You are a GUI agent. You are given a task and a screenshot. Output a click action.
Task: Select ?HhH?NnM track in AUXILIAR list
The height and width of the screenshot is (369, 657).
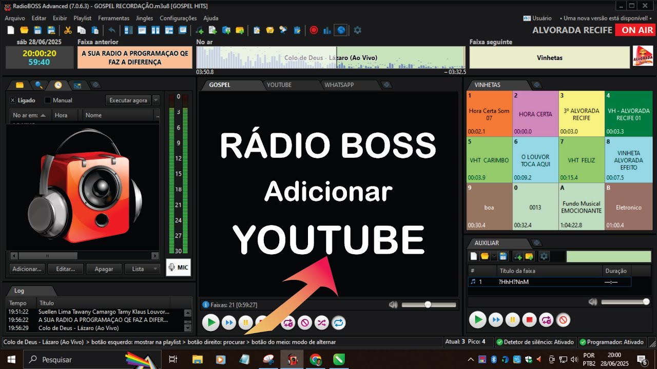click(549, 282)
